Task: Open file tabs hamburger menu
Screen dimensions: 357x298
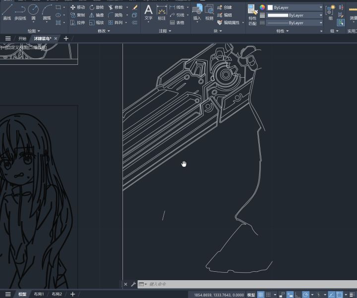Action: point(8,39)
